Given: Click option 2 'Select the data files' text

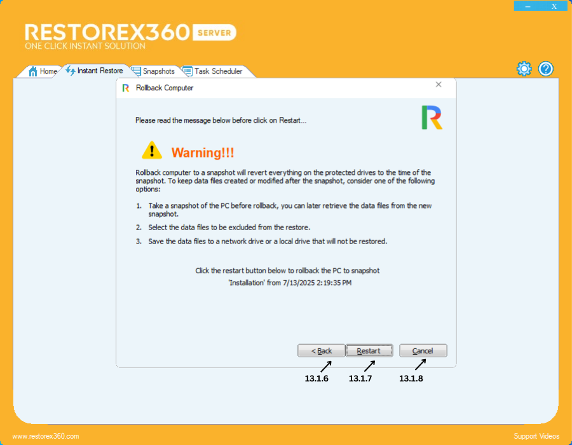Looking at the screenshot, I should (229, 227).
